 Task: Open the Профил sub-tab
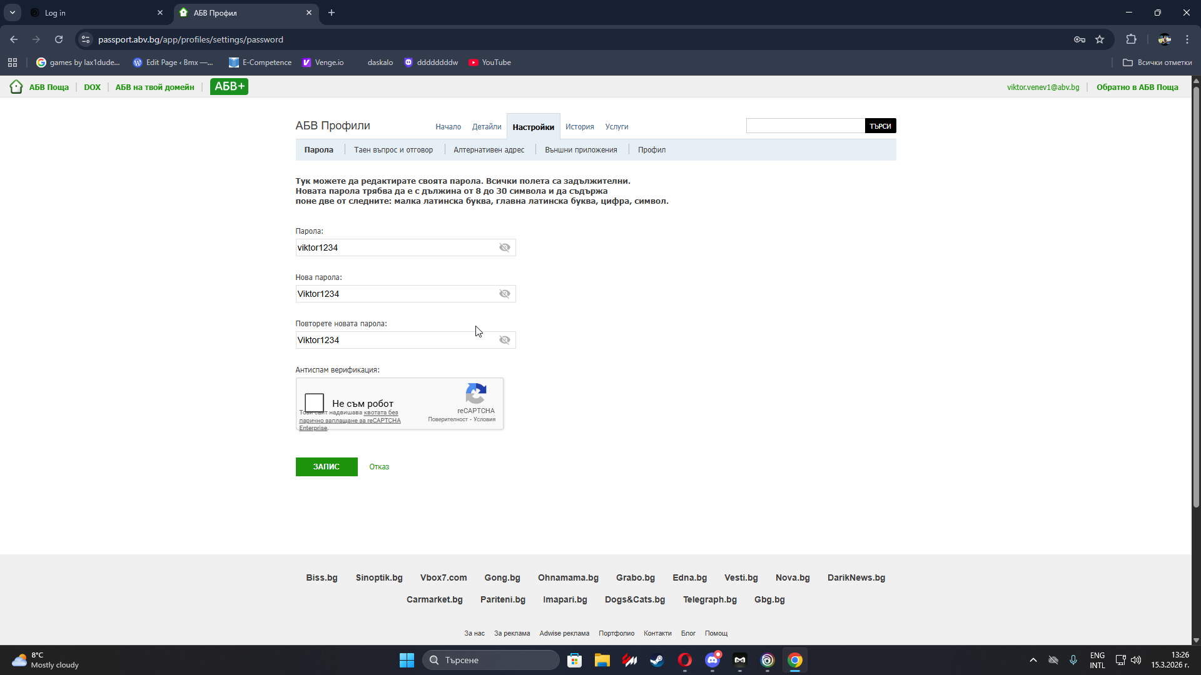coord(652,150)
